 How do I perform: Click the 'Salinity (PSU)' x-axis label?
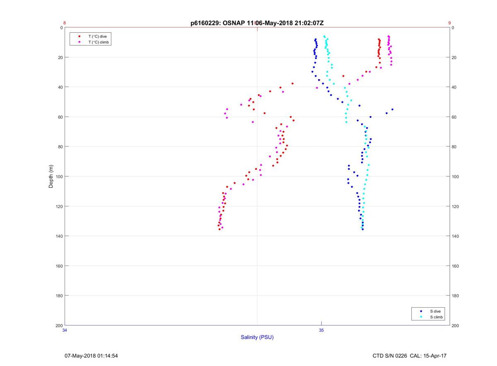[x=257, y=337]
